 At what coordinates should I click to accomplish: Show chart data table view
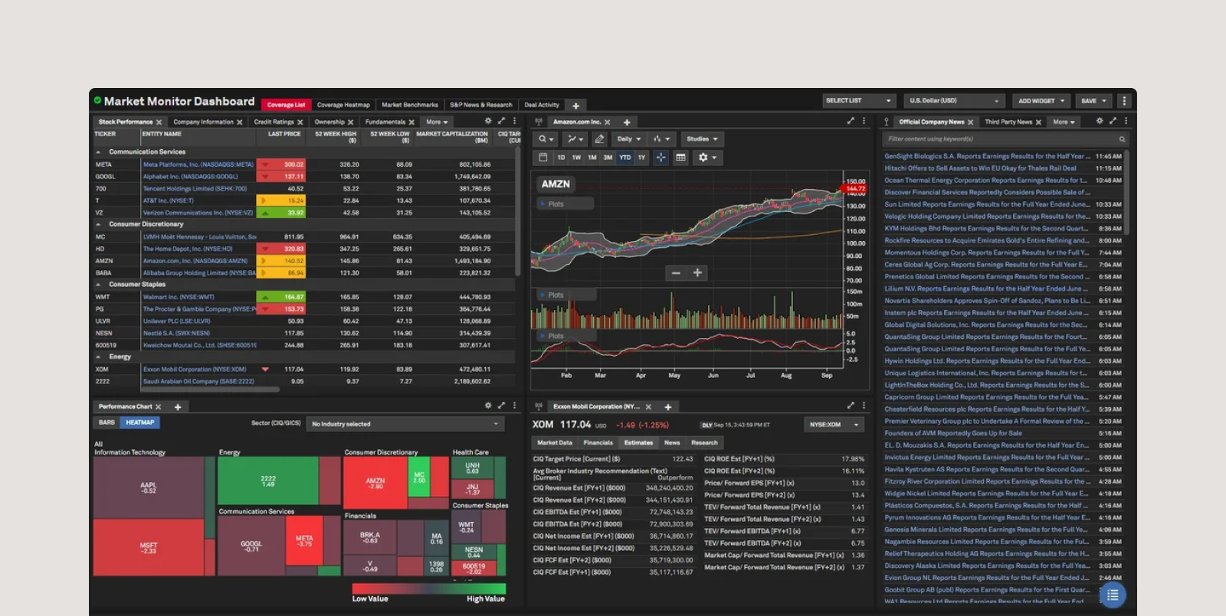pos(680,158)
